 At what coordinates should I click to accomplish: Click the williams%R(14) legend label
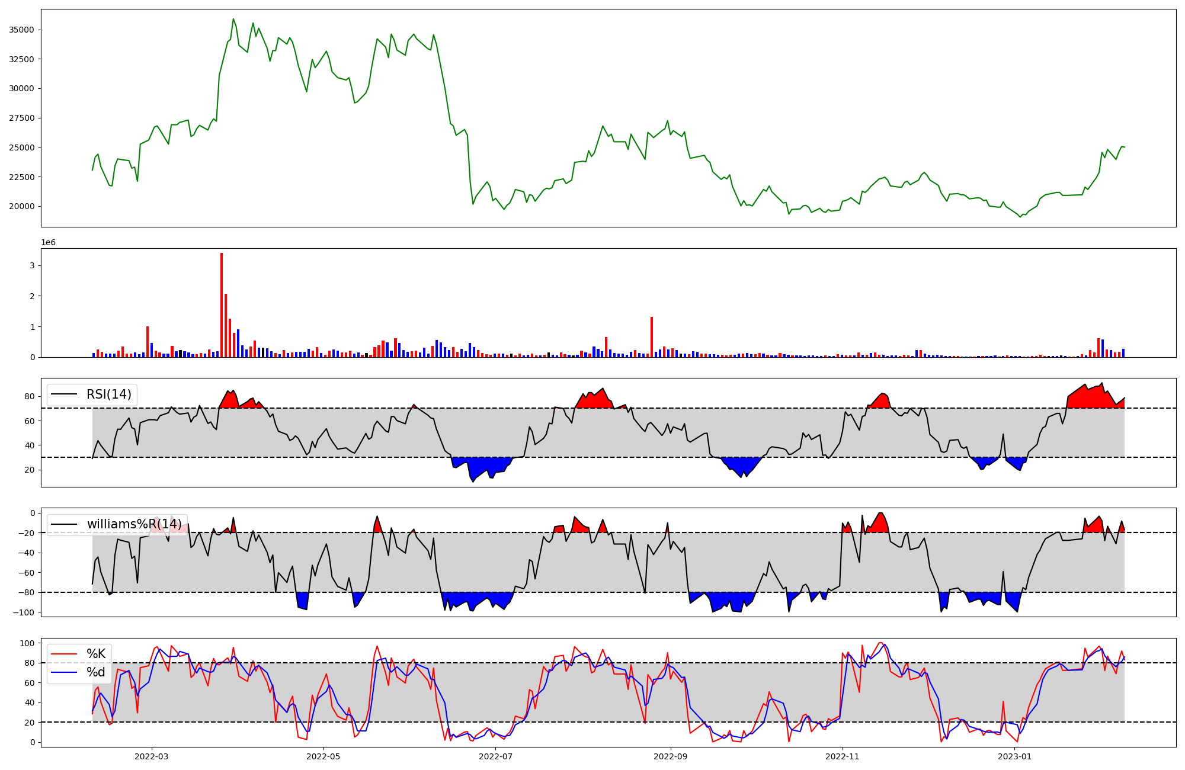coord(134,524)
